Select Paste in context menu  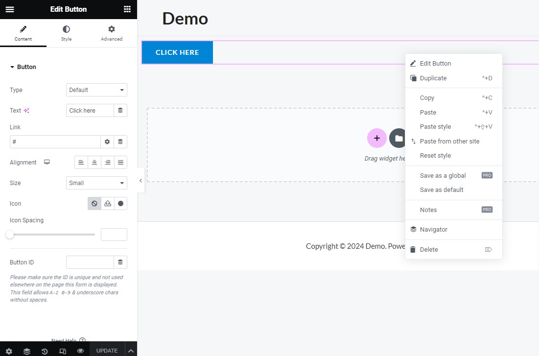click(454, 112)
